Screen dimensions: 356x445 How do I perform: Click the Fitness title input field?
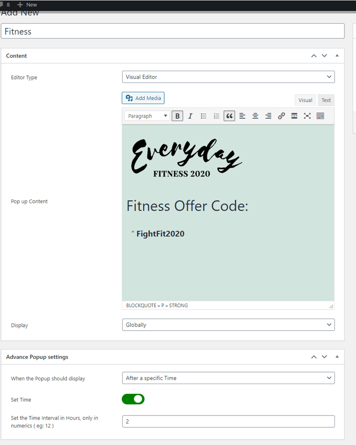coord(173,31)
